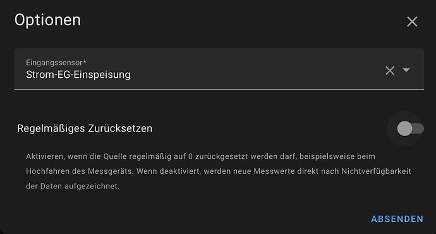436x234 pixels.
Task: Click the text line 'der Daten aufgezeichnet'
Action: (73, 186)
